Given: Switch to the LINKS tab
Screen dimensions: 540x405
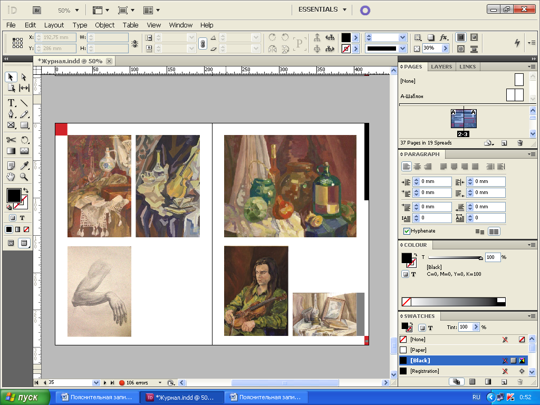Looking at the screenshot, I should point(467,67).
